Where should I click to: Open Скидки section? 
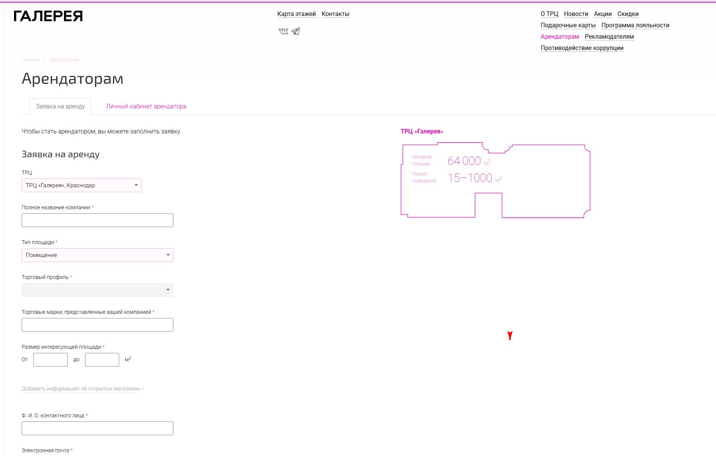click(x=628, y=14)
